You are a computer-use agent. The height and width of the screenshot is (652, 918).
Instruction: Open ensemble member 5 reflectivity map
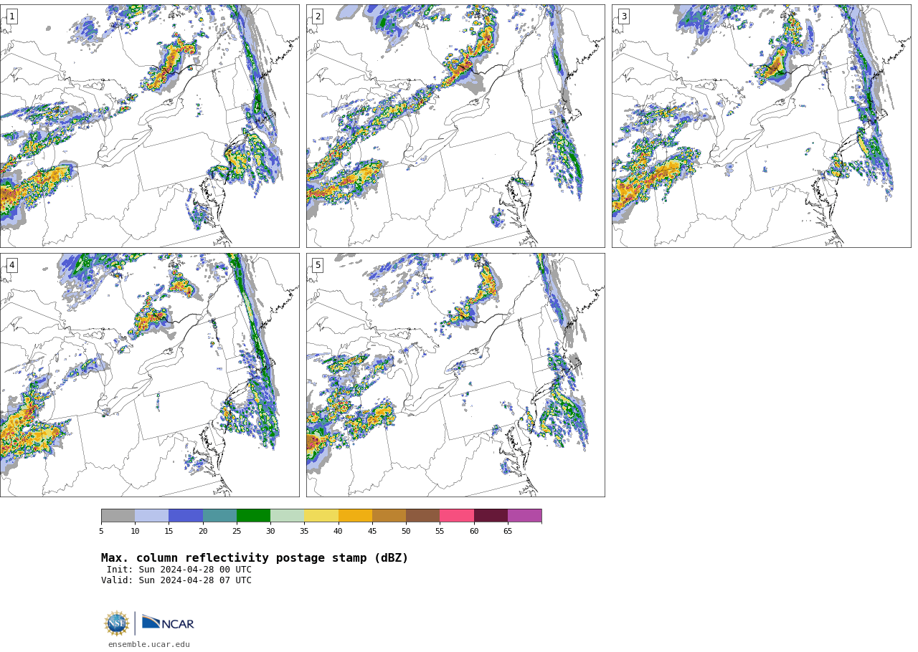pyautogui.click(x=455, y=375)
